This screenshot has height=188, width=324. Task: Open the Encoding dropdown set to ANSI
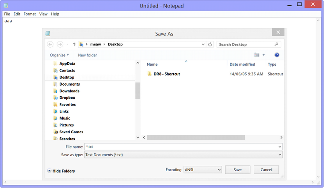click(202, 169)
